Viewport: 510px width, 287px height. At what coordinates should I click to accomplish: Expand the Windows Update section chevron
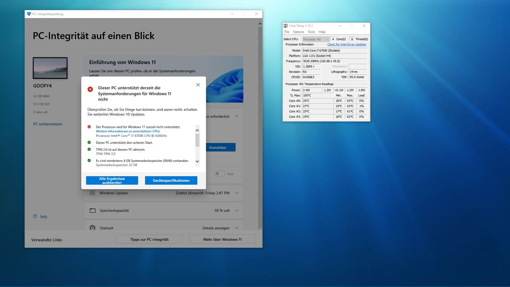[237, 193]
